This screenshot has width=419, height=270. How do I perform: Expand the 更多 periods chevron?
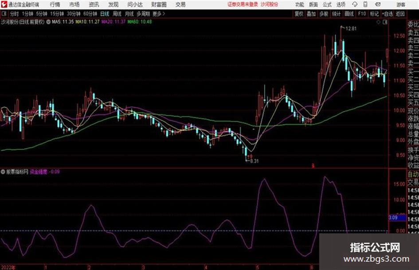click(164, 14)
